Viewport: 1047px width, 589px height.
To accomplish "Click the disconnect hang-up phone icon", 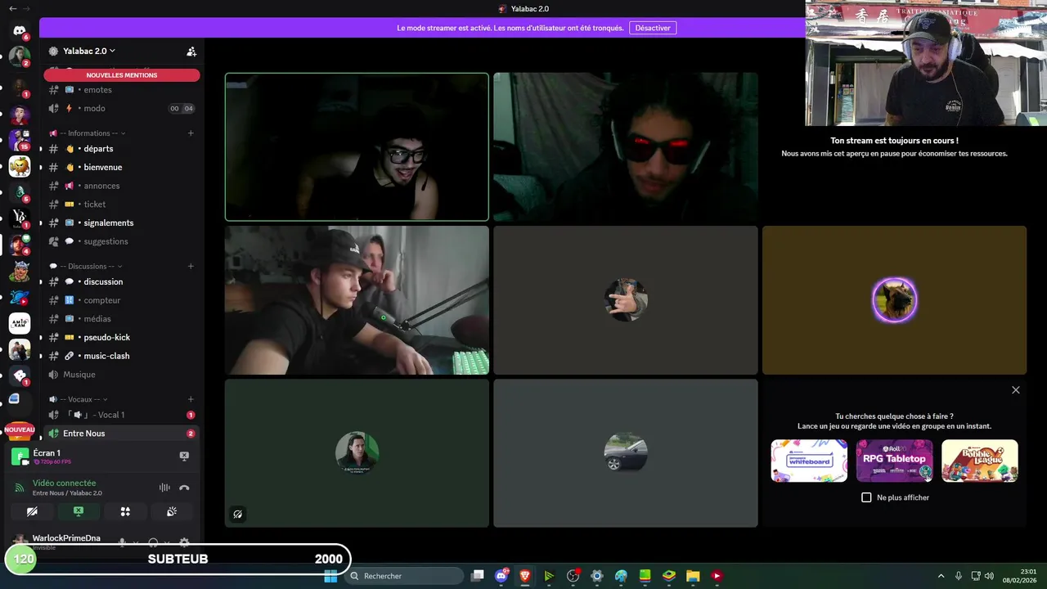I will coord(184,488).
